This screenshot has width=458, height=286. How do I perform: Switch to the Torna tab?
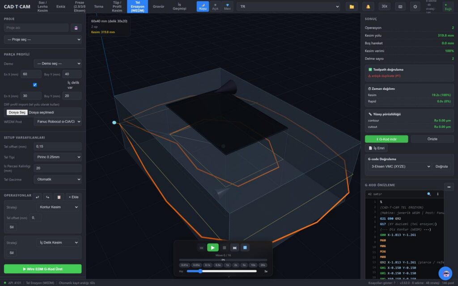pos(98,6)
